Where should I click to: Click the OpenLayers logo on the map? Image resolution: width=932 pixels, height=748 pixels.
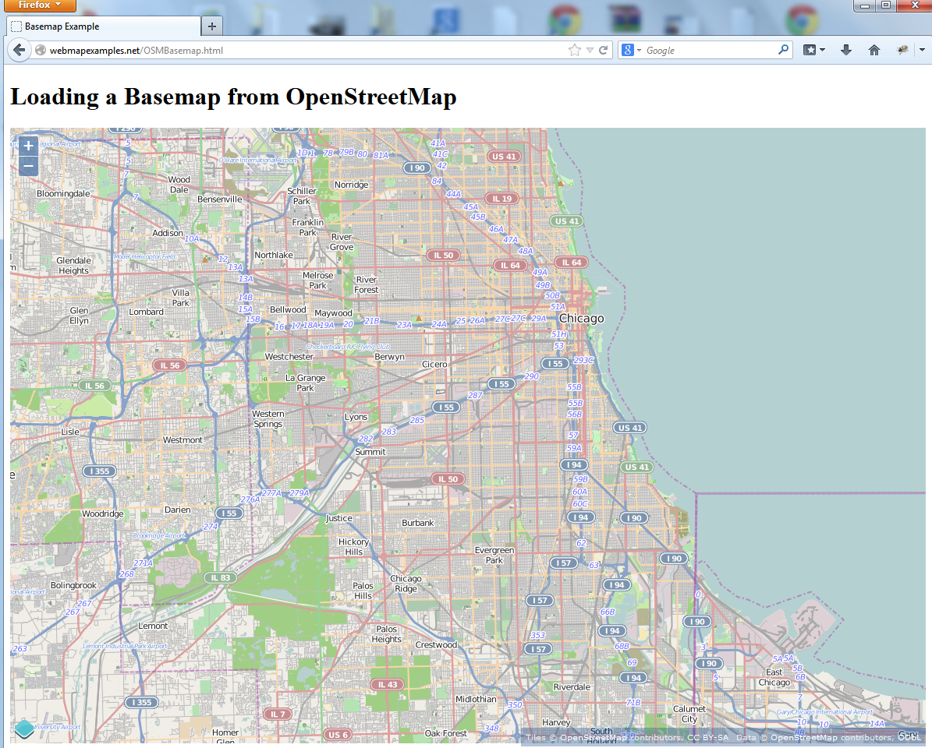[x=23, y=729]
